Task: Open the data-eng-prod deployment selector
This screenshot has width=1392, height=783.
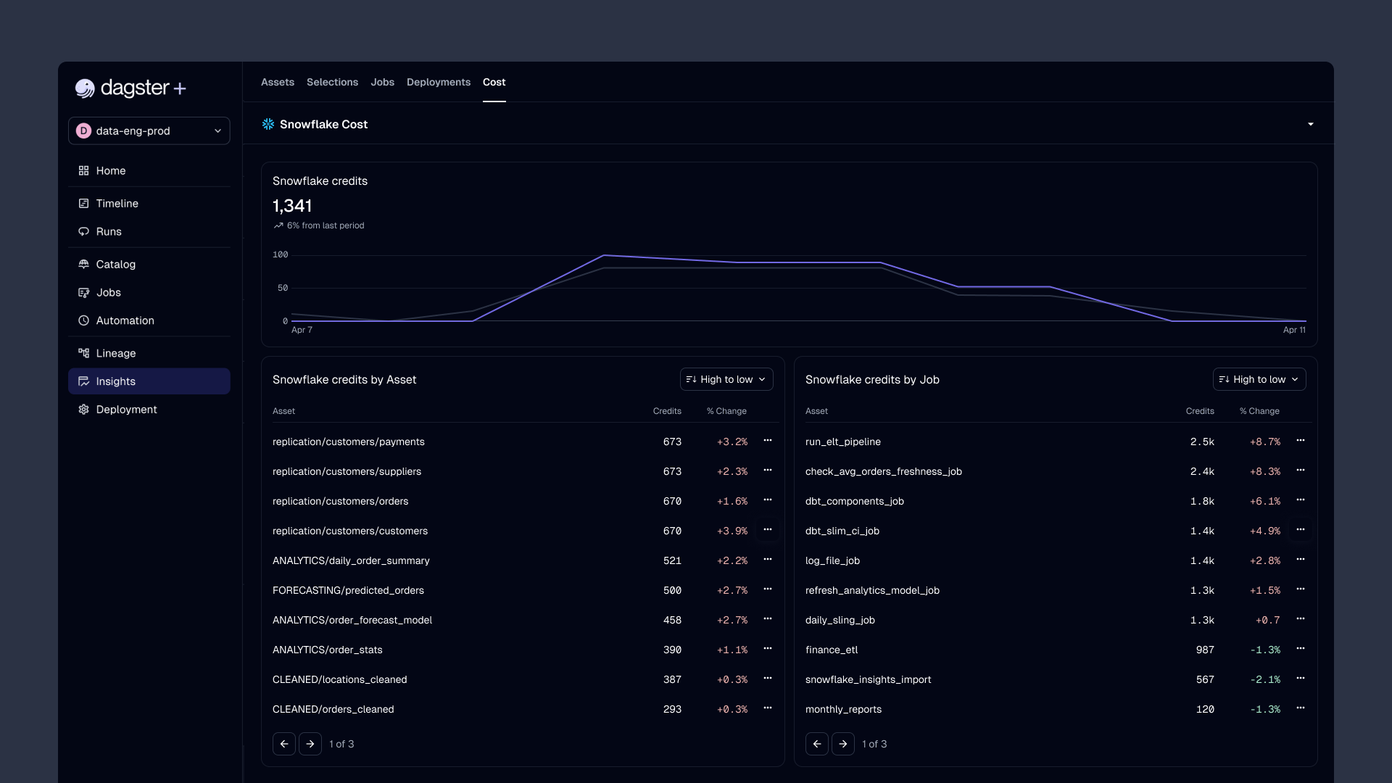Action: (x=149, y=130)
